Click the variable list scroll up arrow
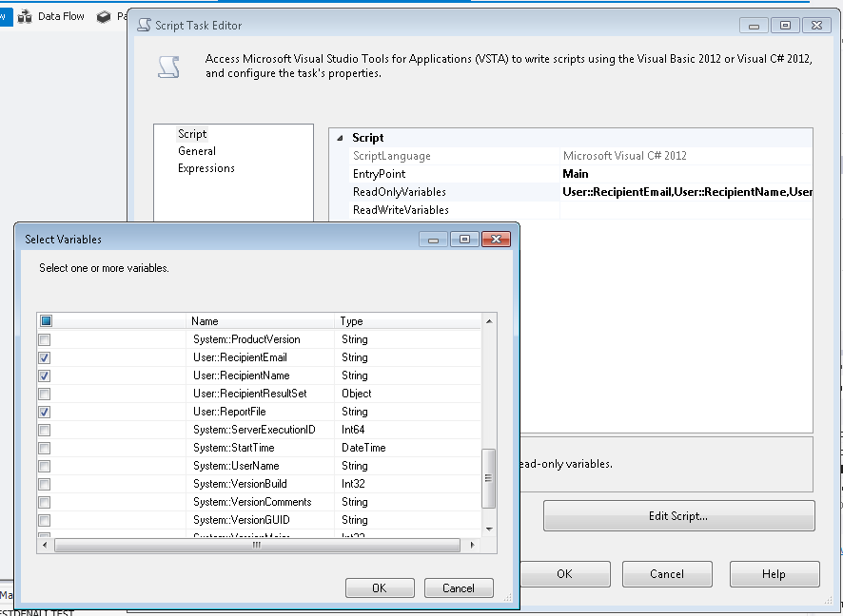The width and height of the screenshot is (843, 616). tap(489, 321)
